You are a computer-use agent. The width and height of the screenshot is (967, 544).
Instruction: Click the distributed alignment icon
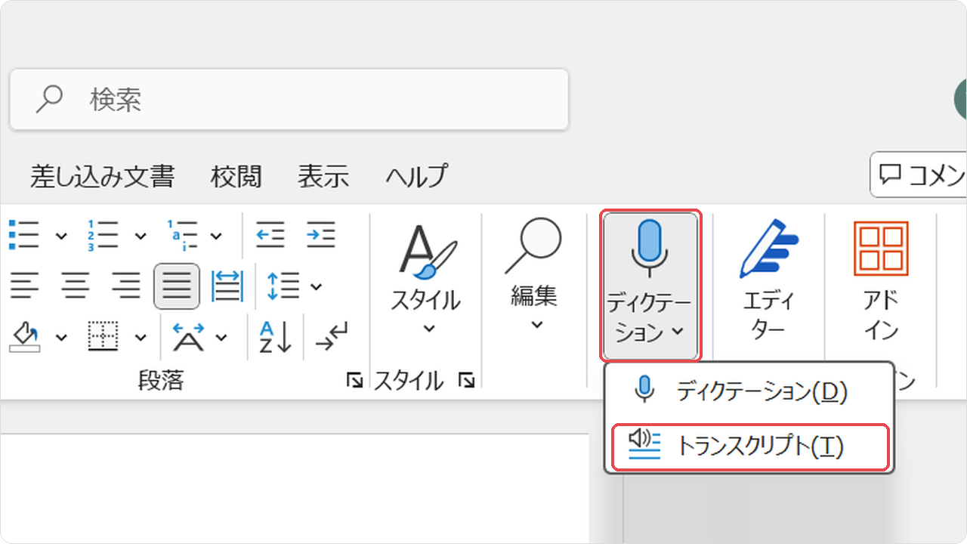(x=227, y=286)
